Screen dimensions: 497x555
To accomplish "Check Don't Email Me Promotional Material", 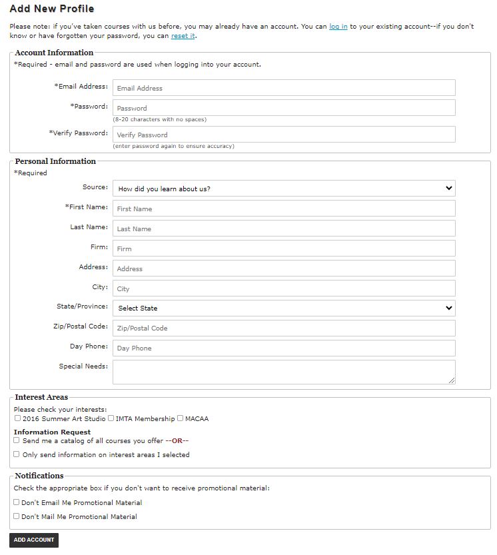I will pos(17,502).
